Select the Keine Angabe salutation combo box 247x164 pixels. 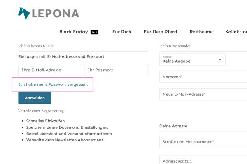click(192, 60)
